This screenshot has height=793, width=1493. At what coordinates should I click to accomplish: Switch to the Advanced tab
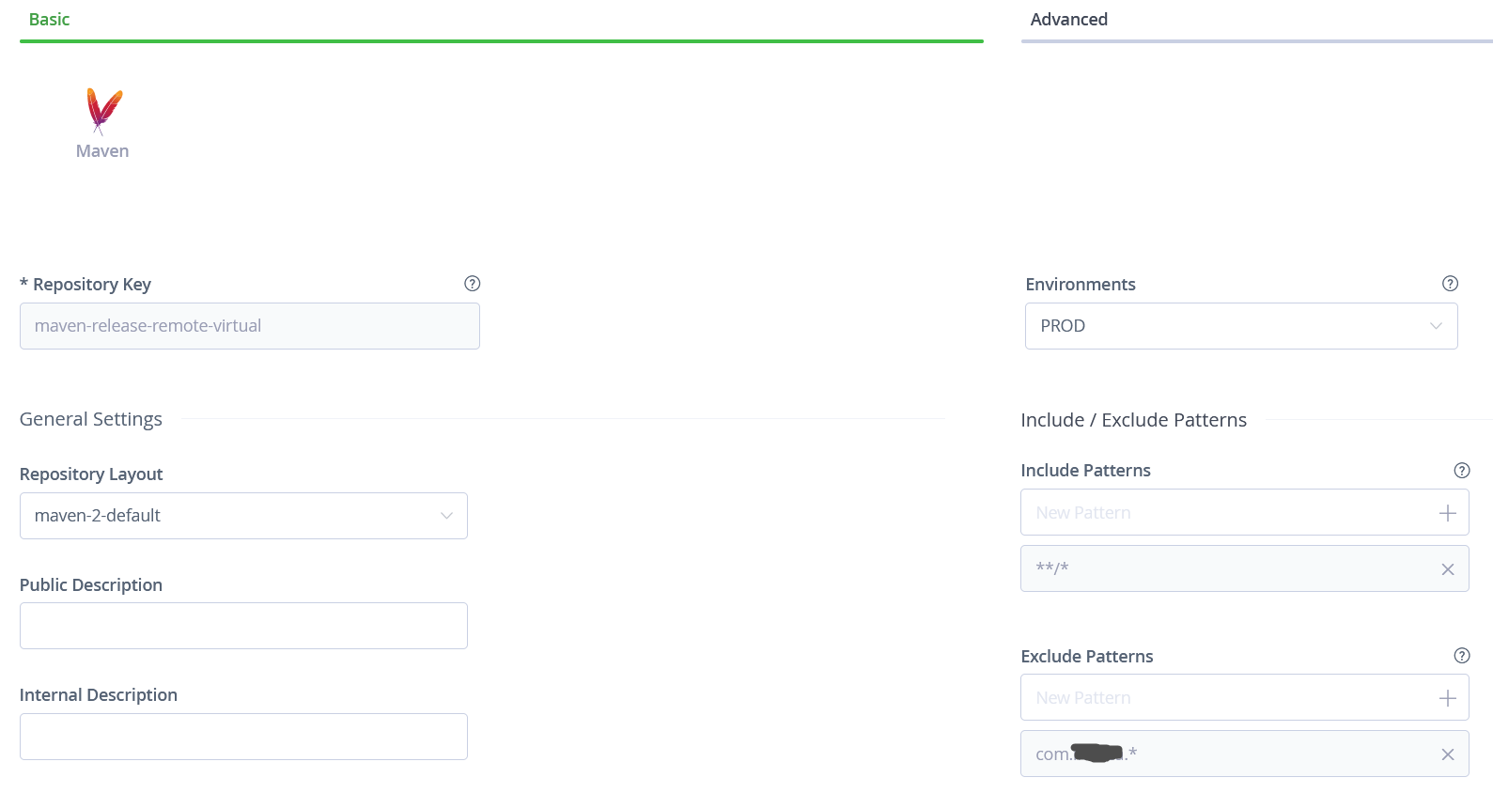[x=1068, y=20]
